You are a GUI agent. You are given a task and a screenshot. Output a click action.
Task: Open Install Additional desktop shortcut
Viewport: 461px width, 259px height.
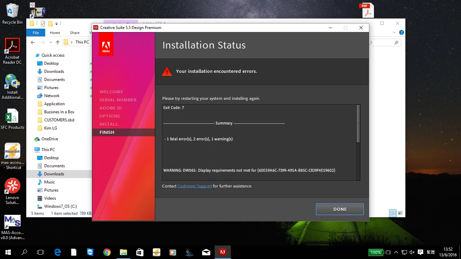click(x=12, y=87)
